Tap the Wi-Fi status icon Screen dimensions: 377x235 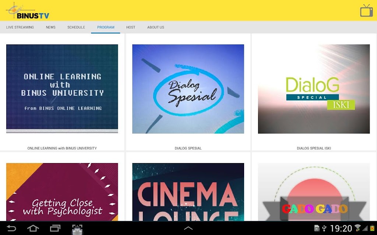[357, 228]
